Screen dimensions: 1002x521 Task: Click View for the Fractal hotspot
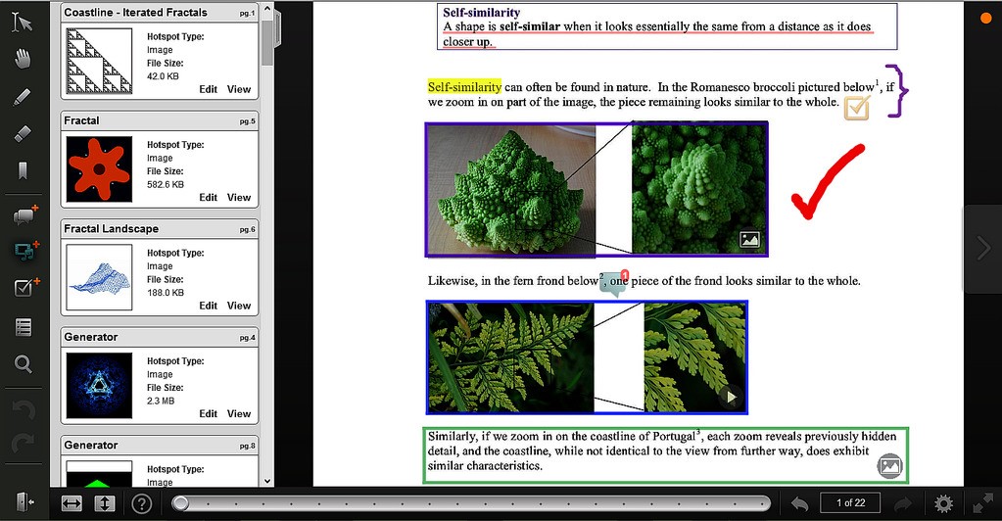[239, 198]
